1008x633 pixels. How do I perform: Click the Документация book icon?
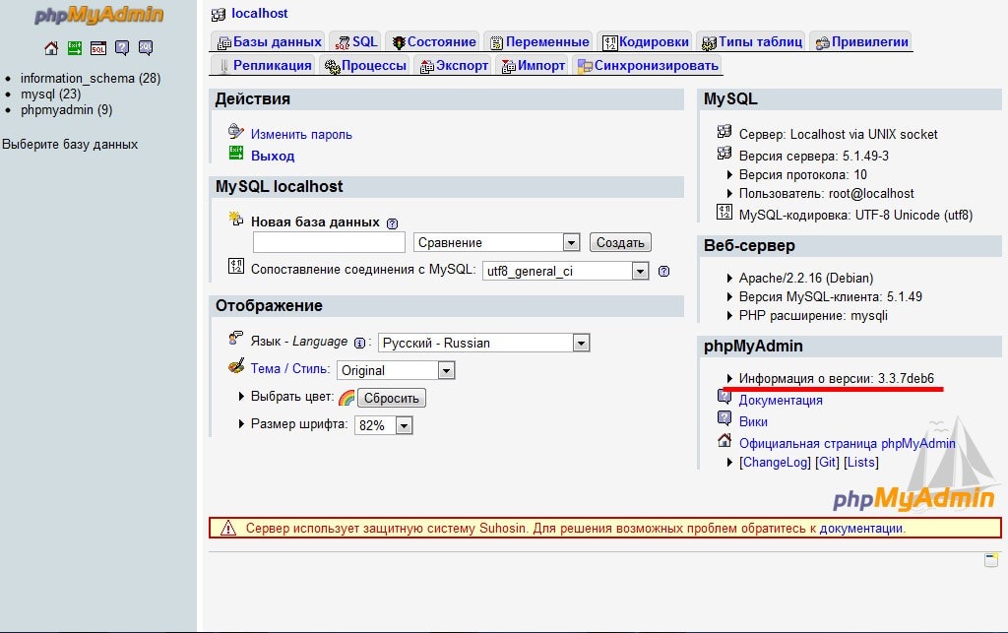tap(724, 397)
